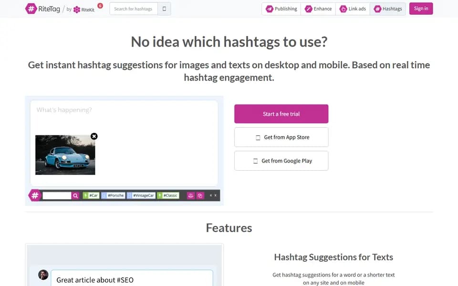This screenshot has height=286, width=458.
Task: Click Get from Google Play
Action: (281, 161)
